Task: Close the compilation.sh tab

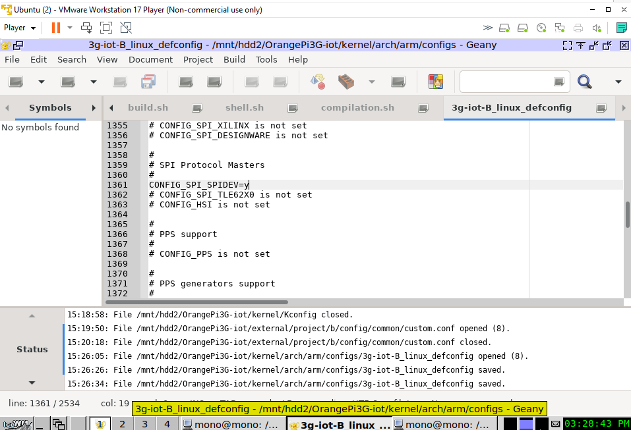Action: pos(423,108)
